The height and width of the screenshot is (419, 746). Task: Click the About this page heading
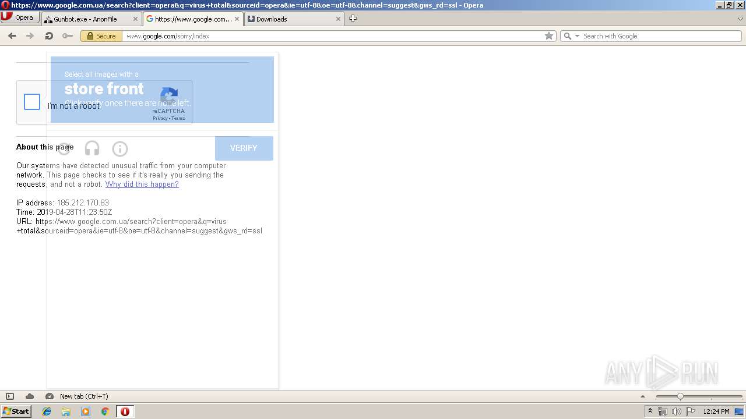tap(45, 147)
